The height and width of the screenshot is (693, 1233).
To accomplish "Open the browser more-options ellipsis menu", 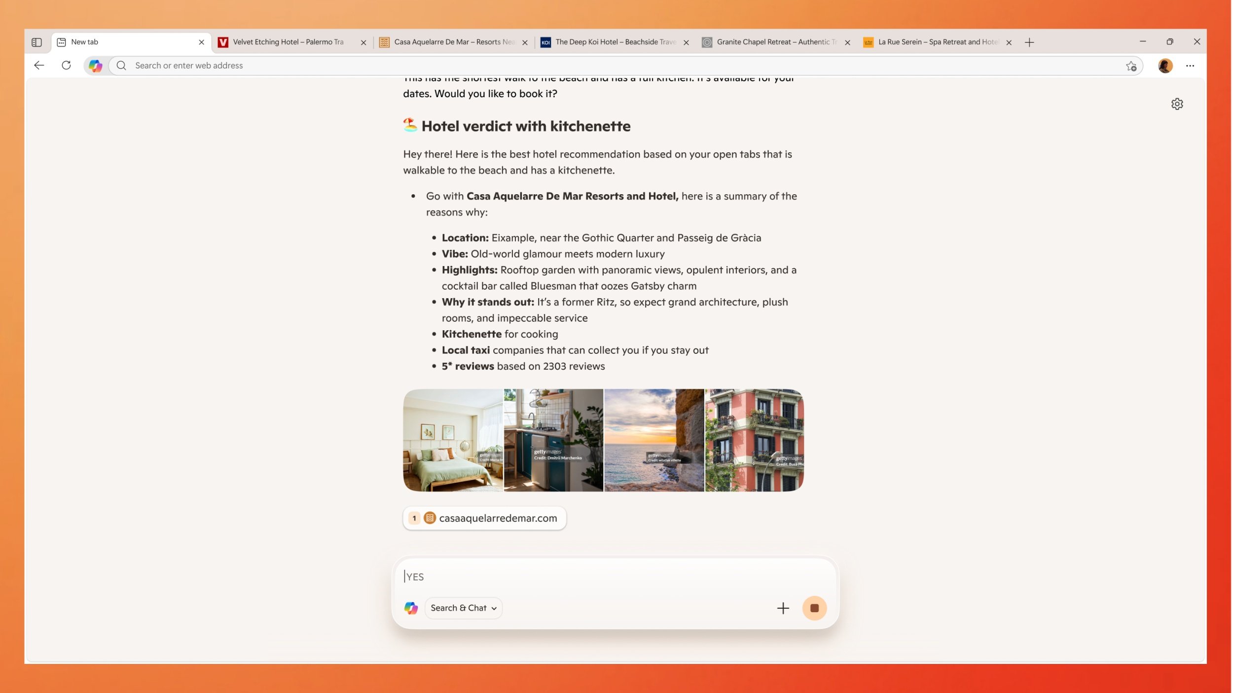I will [1190, 65].
